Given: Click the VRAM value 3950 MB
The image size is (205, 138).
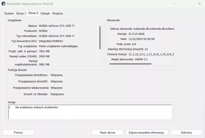Looking at the screenshot, I should 44,56.
